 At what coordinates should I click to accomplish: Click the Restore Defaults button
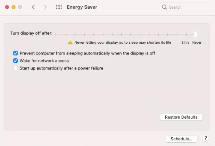[181, 117]
